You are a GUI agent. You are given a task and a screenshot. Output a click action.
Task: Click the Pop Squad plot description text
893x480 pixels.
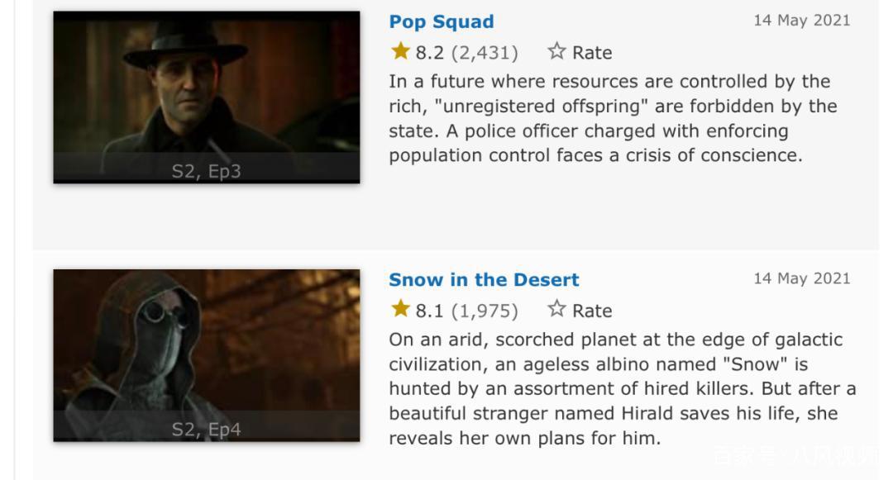pos(612,118)
